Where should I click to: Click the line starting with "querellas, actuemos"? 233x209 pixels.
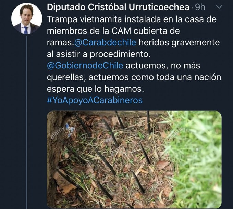click(x=134, y=77)
